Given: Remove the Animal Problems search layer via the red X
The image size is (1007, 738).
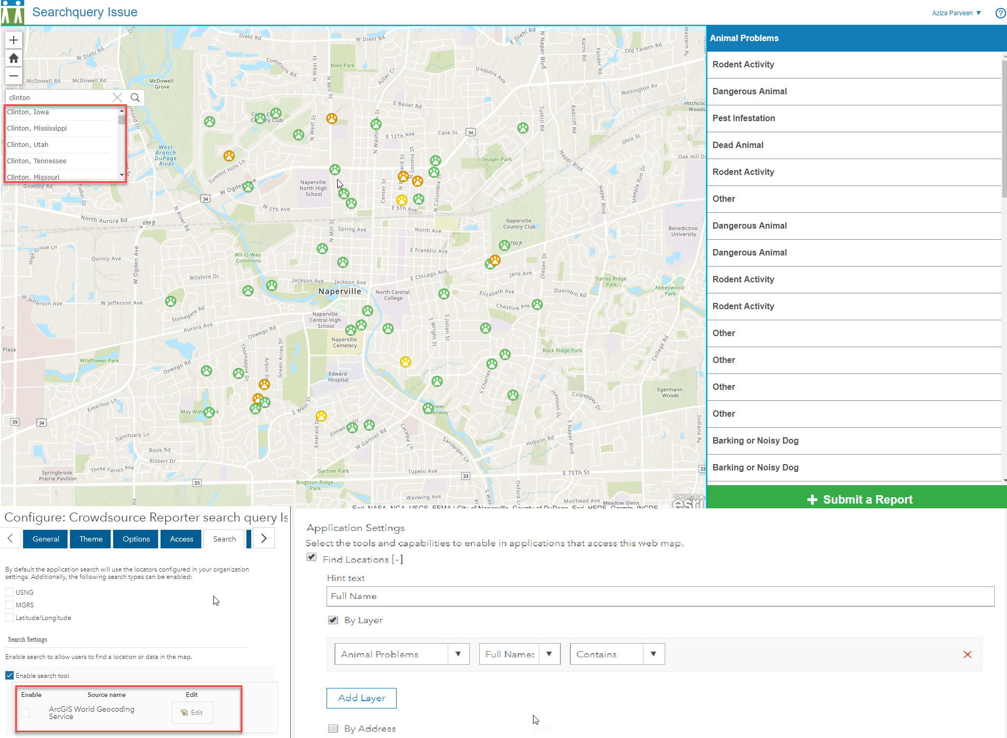Looking at the screenshot, I should tap(967, 654).
